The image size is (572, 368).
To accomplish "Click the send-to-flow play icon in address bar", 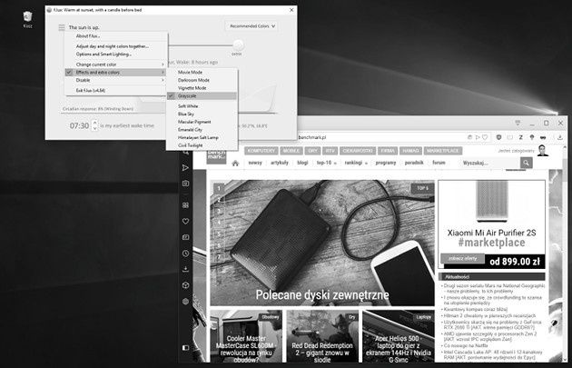I will pyautogui.click(x=478, y=137).
